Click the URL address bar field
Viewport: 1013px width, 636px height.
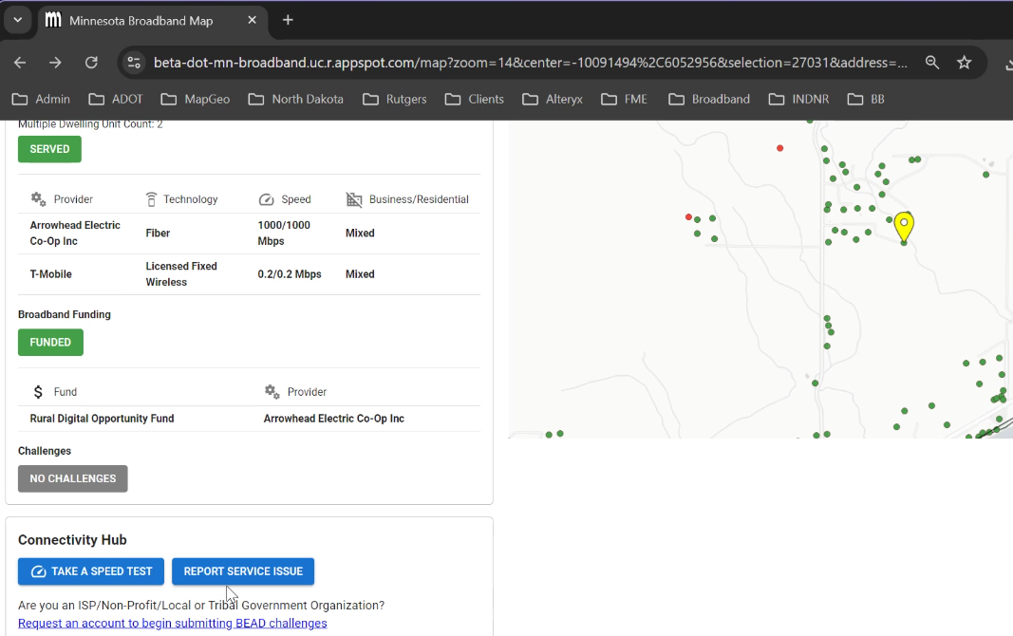click(530, 63)
